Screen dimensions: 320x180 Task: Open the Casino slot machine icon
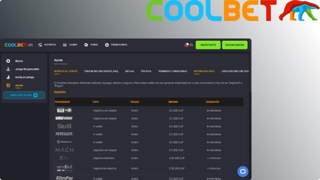(65, 45)
